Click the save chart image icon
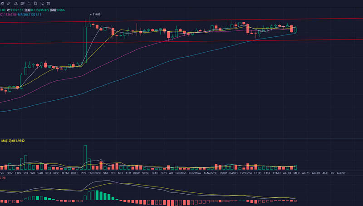This screenshot has width=363, height=206. pyautogui.click(x=42, y=4)
